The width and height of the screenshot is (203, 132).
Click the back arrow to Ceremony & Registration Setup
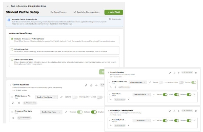8,6
